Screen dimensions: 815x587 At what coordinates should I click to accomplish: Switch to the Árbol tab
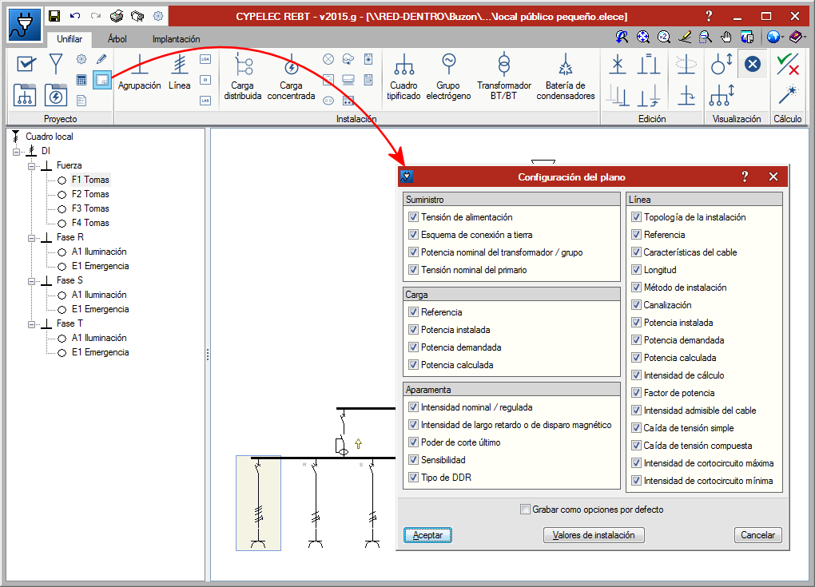(x=117, y=39)
